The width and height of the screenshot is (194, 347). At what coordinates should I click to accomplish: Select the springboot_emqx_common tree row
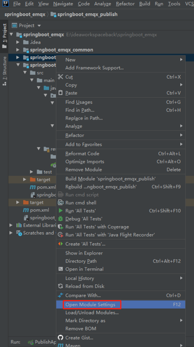coord(101,50)
